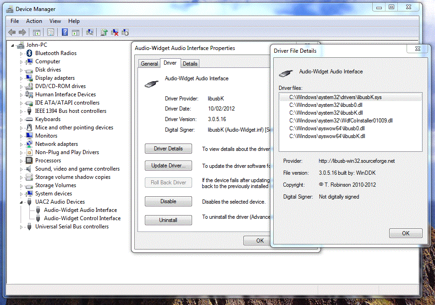The width and height of the screenshot is (435, 305).
Task: Click OK in Audio-Widget Properties dialog
Action: (257, 241)
